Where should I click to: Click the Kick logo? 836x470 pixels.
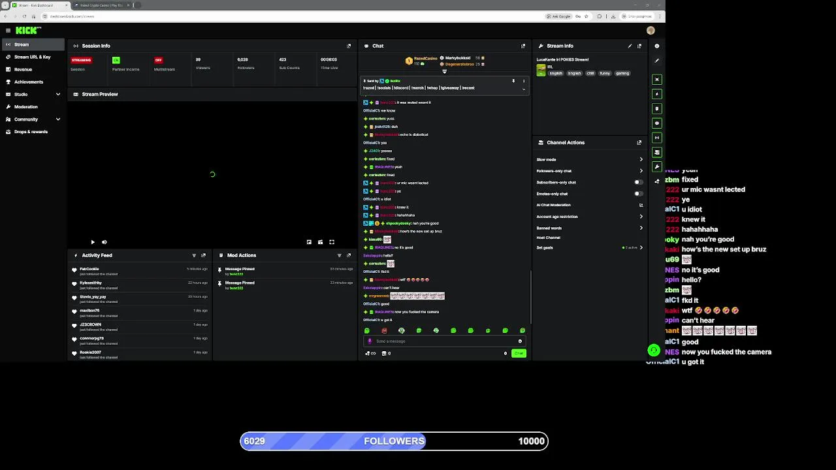(x=28, y=30)
